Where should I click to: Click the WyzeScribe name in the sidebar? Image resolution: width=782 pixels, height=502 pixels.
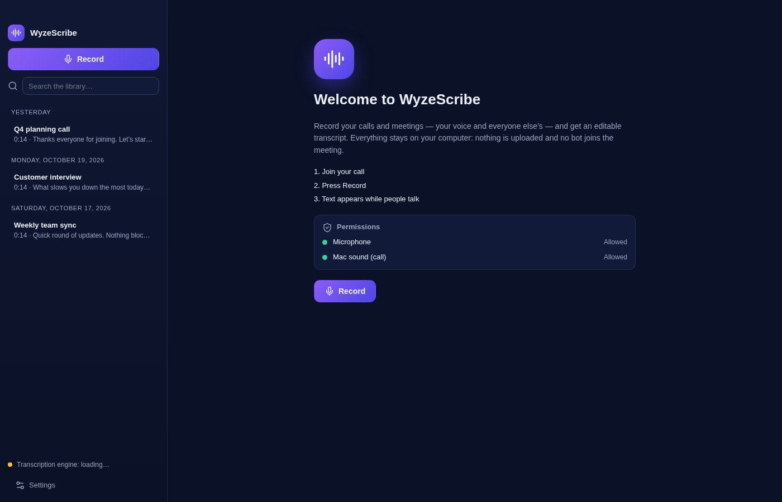tap(54, 33)
